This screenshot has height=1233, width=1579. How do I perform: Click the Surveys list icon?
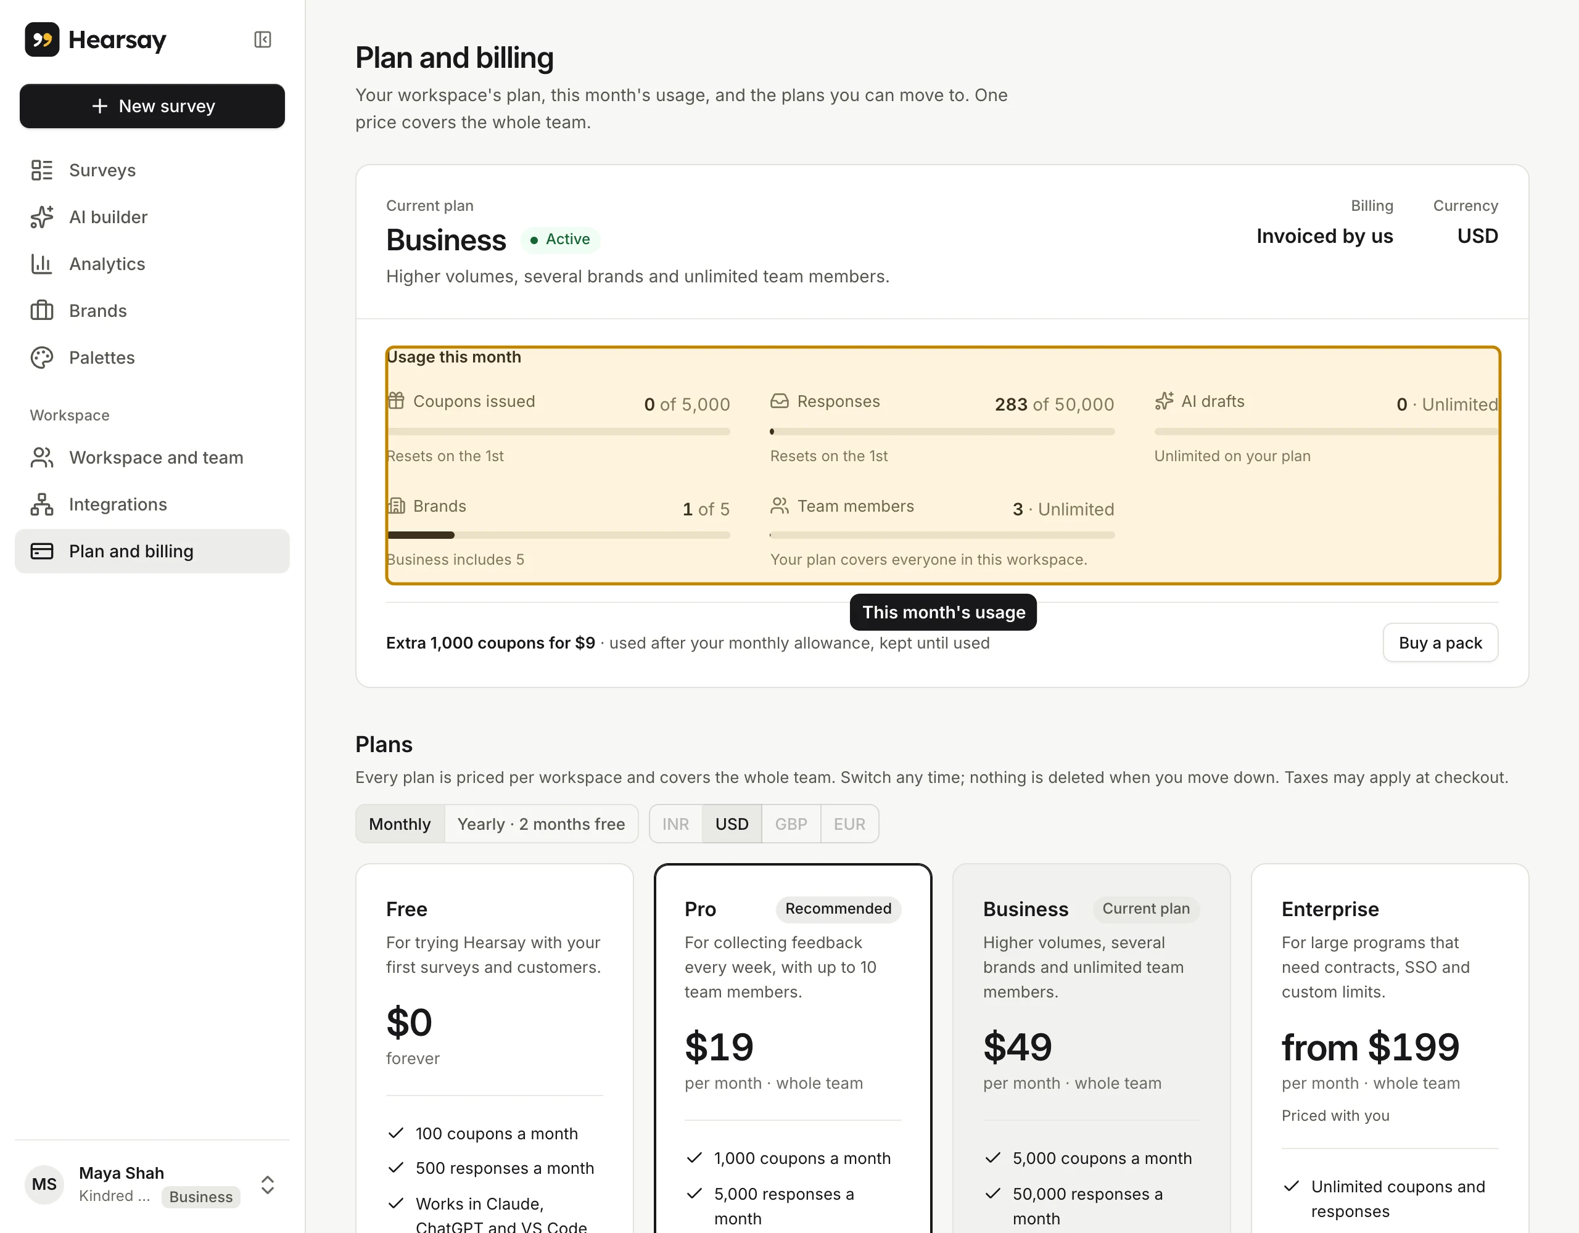[42, 170]
